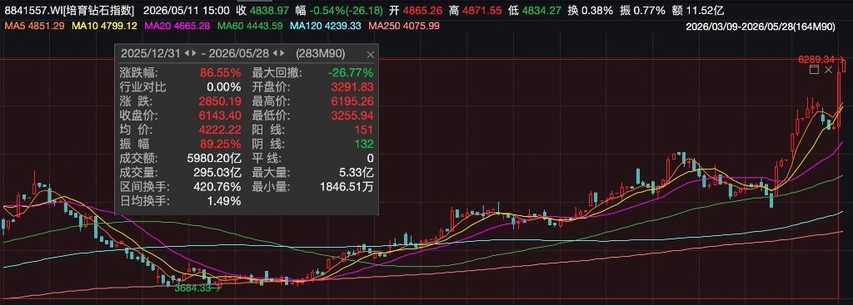This screenshot has height=305, width=853.
Task: Click the MA120 4239.33 indicator label
Action: coord(326,26)
